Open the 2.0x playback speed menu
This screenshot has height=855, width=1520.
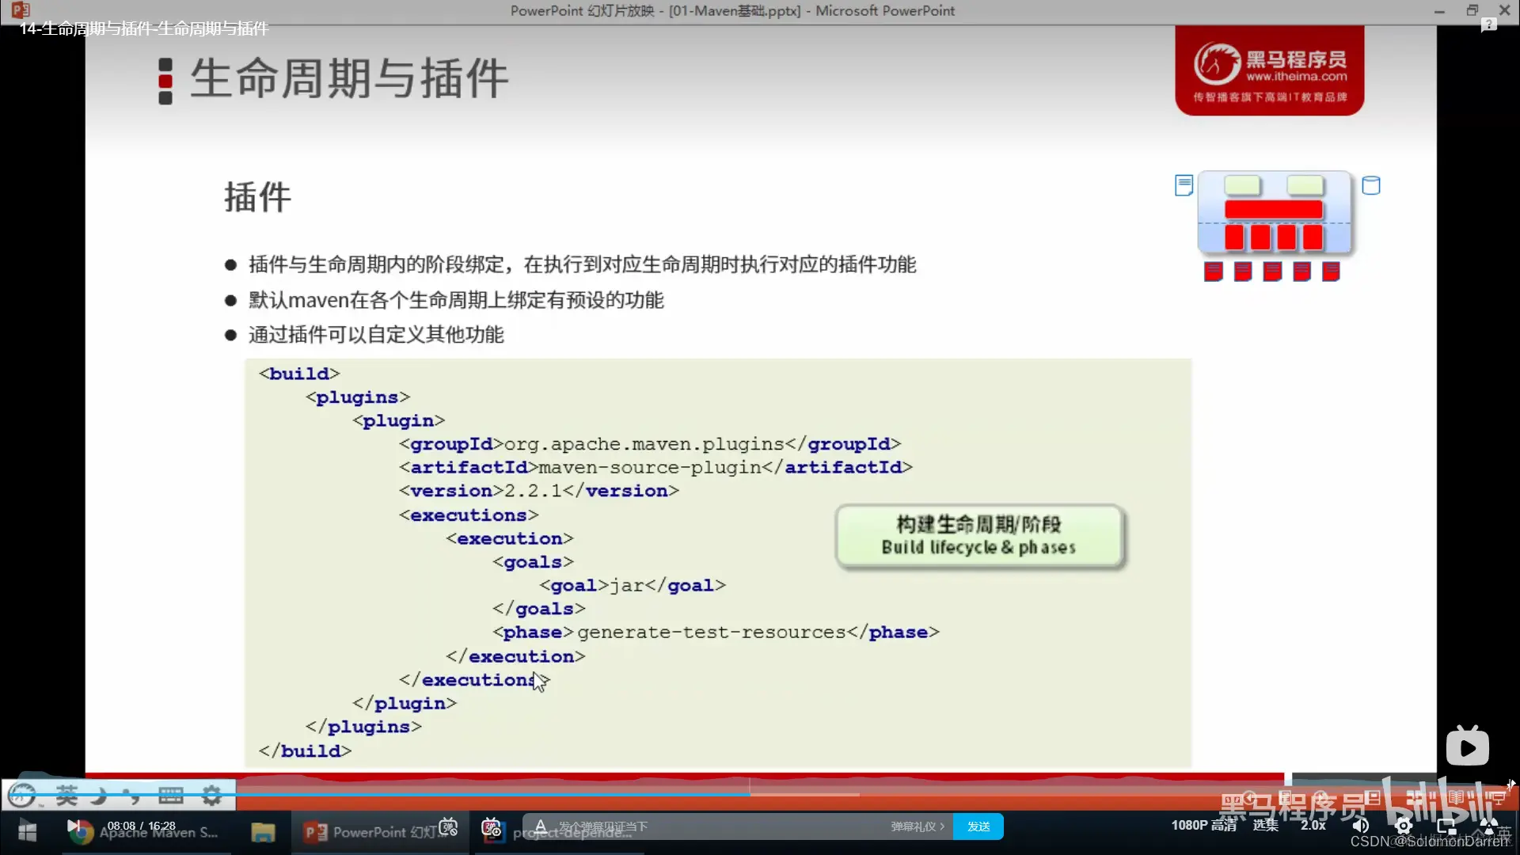[x=1313, y=826]
